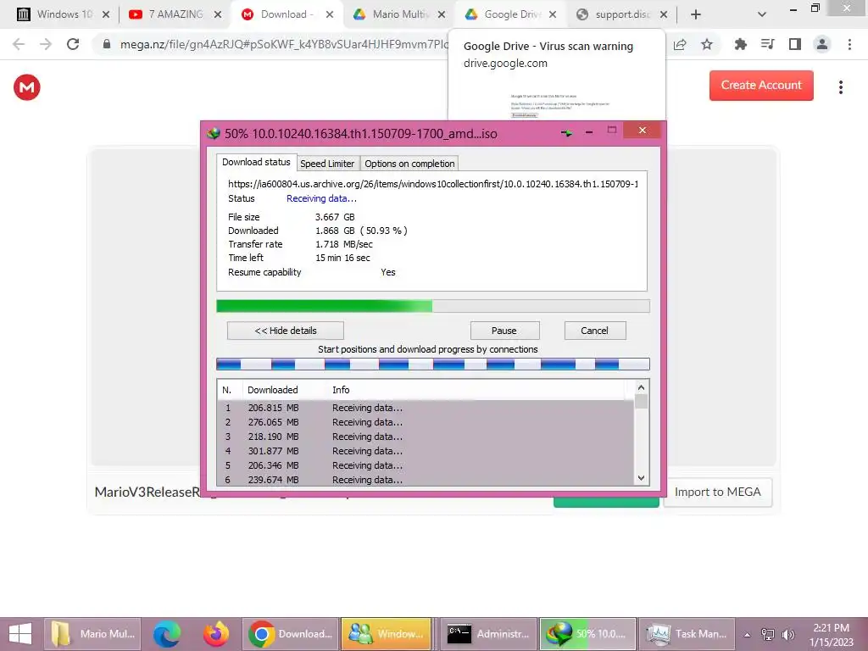Viewport: 868px width, 651px height.
Task: Pause the IDM download
Action: (504, 331)
